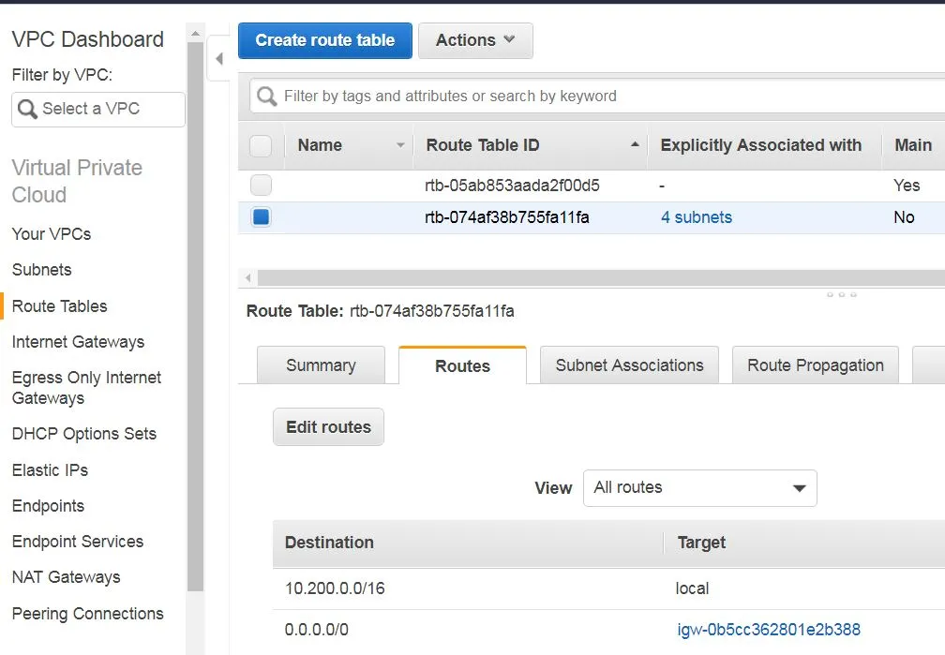The image size is (945, 655).
Task: Click the Create route table button
Action: (324, 40)
